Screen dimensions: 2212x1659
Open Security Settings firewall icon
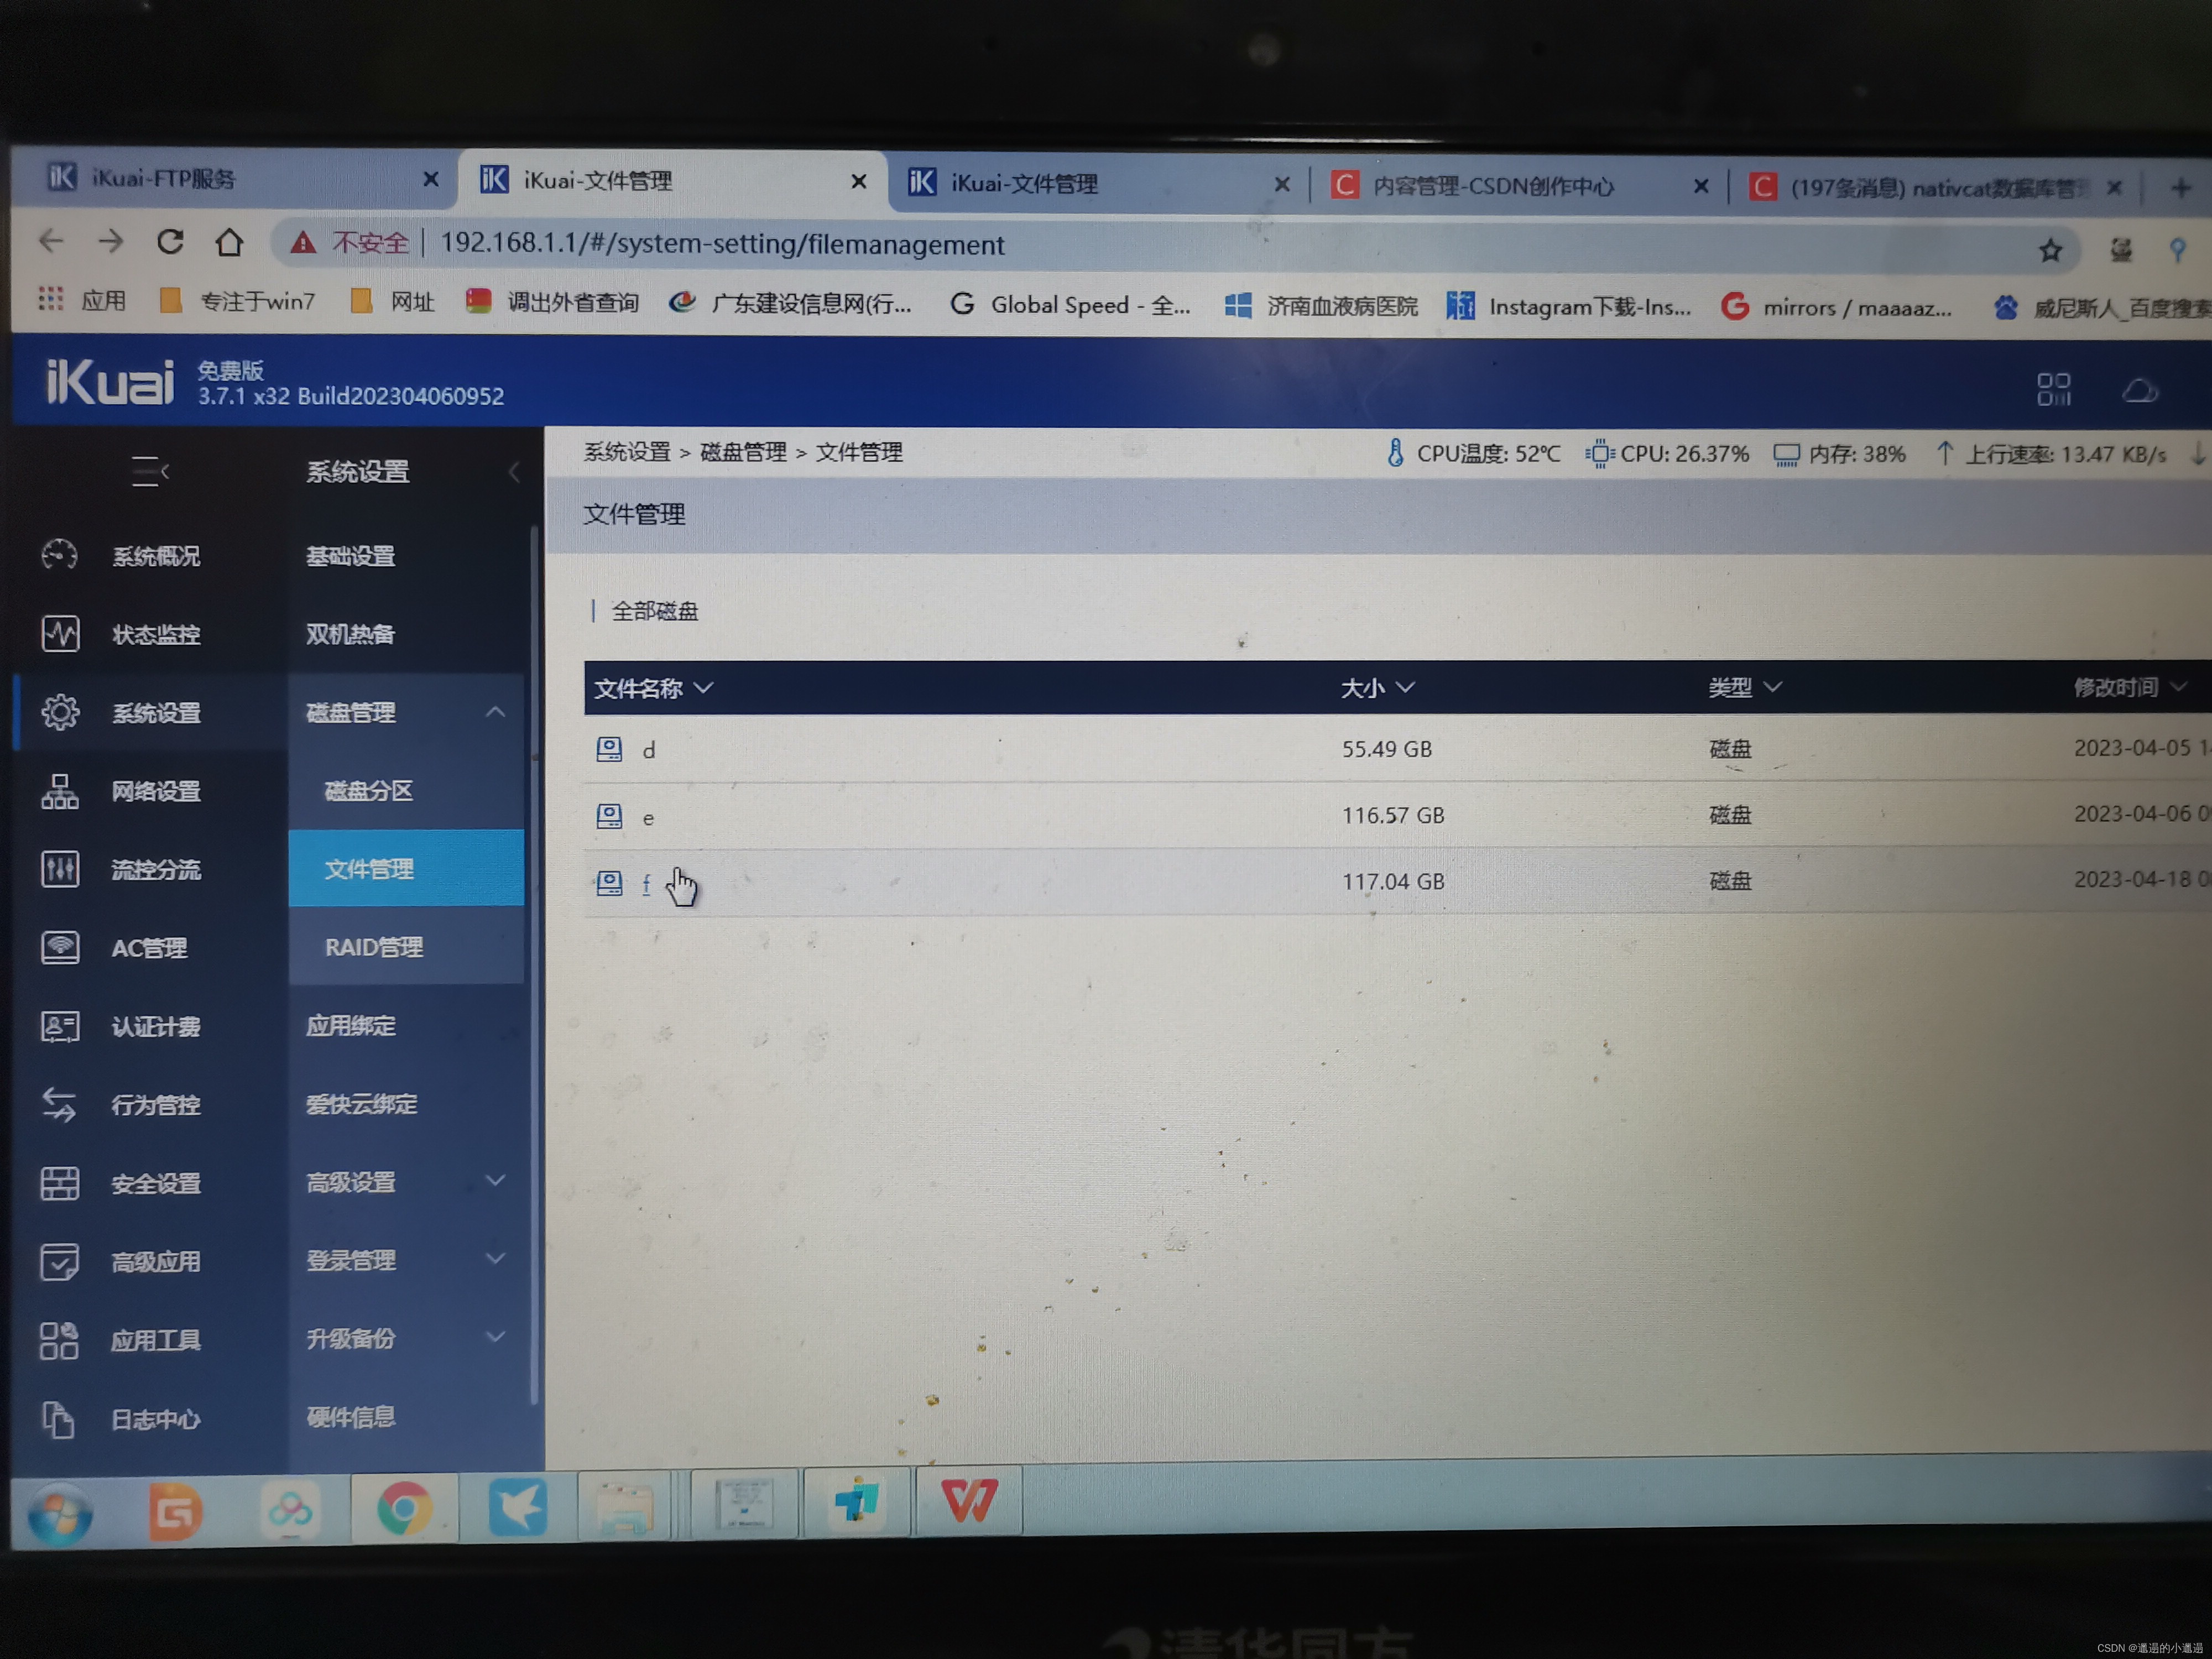click(59, 1183)
